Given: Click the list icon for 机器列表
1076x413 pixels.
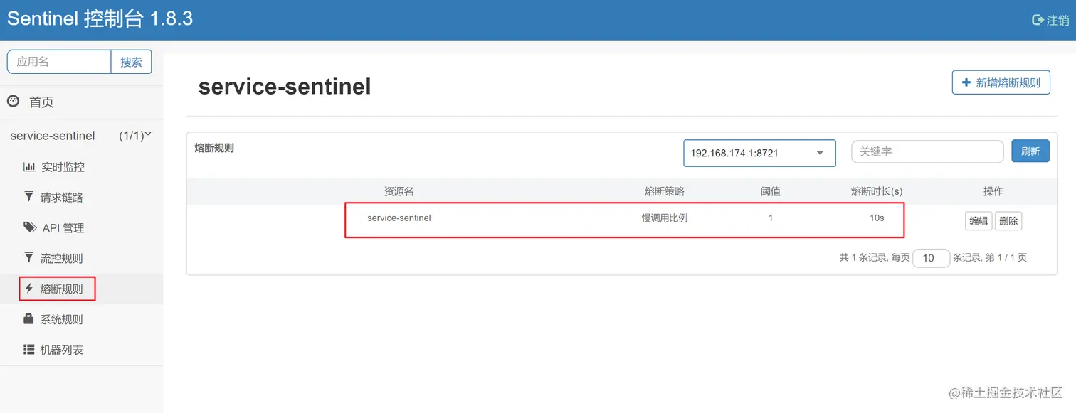Looking at the screenshot, I should [x=29, y=350].
